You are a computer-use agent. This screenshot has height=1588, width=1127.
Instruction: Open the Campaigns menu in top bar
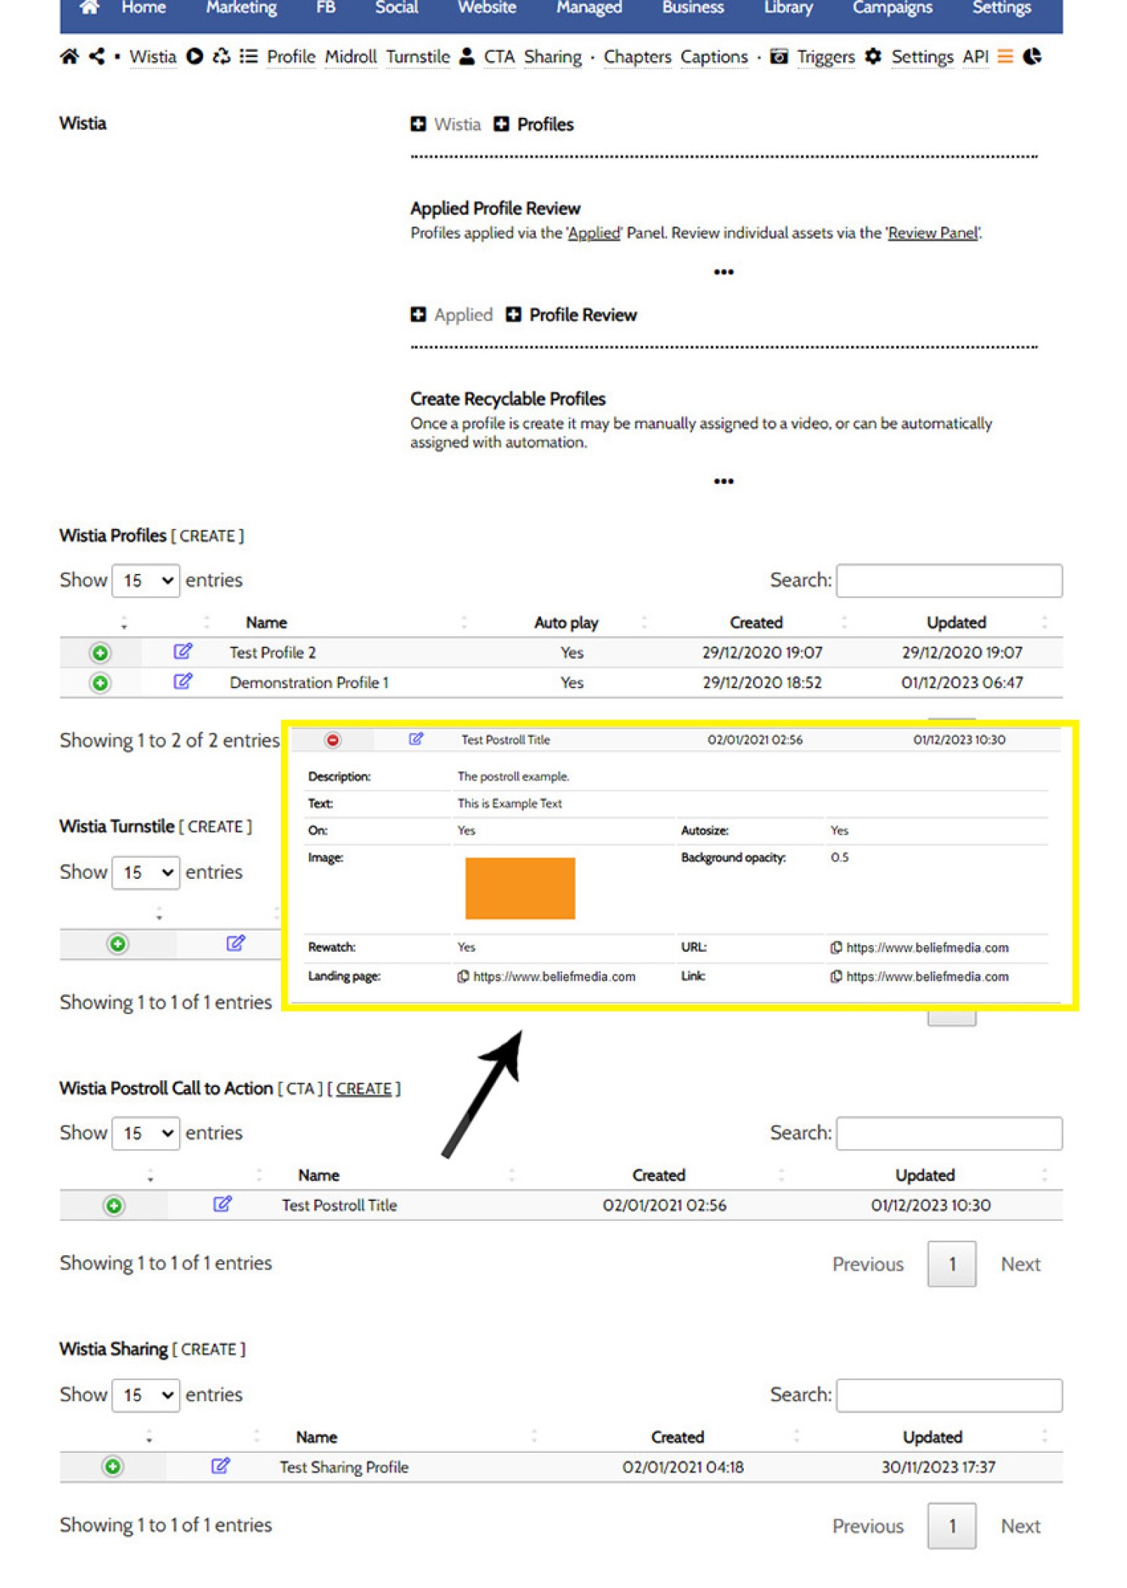(892, 8)
